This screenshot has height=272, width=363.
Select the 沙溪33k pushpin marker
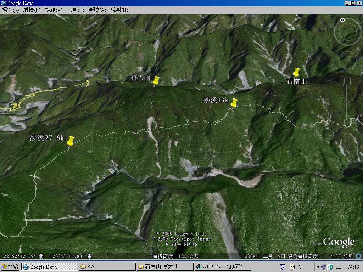coord(234,103)
